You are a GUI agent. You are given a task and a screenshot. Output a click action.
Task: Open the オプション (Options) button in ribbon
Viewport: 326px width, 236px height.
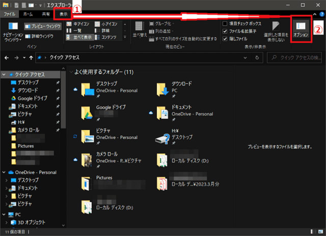pyautogui.click(x=300, y=28)
